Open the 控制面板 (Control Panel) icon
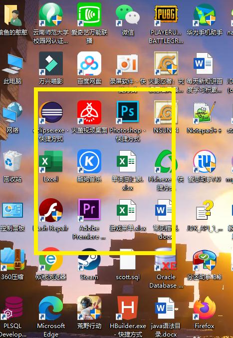Viewport: 233px width, 338px height. tap(12, 210)
